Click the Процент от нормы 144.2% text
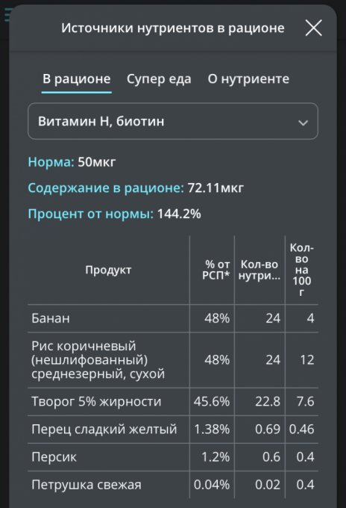This screenshot has height=508, width=346. [x=115, y=214]
